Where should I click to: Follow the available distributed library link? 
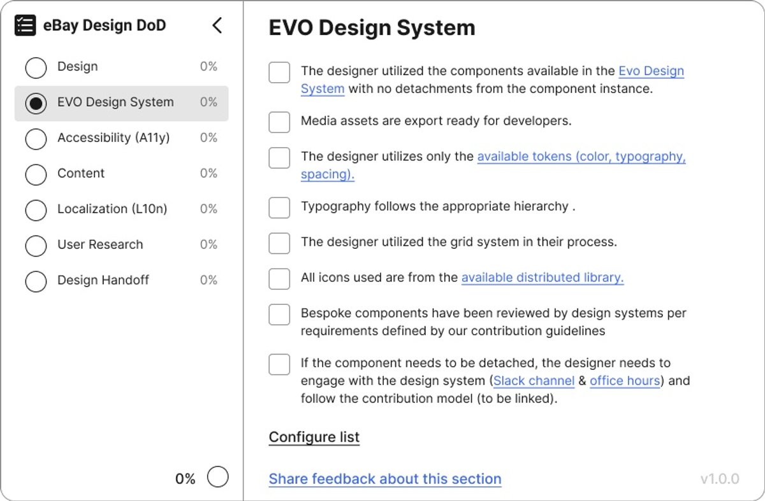[x=543, y=278]
